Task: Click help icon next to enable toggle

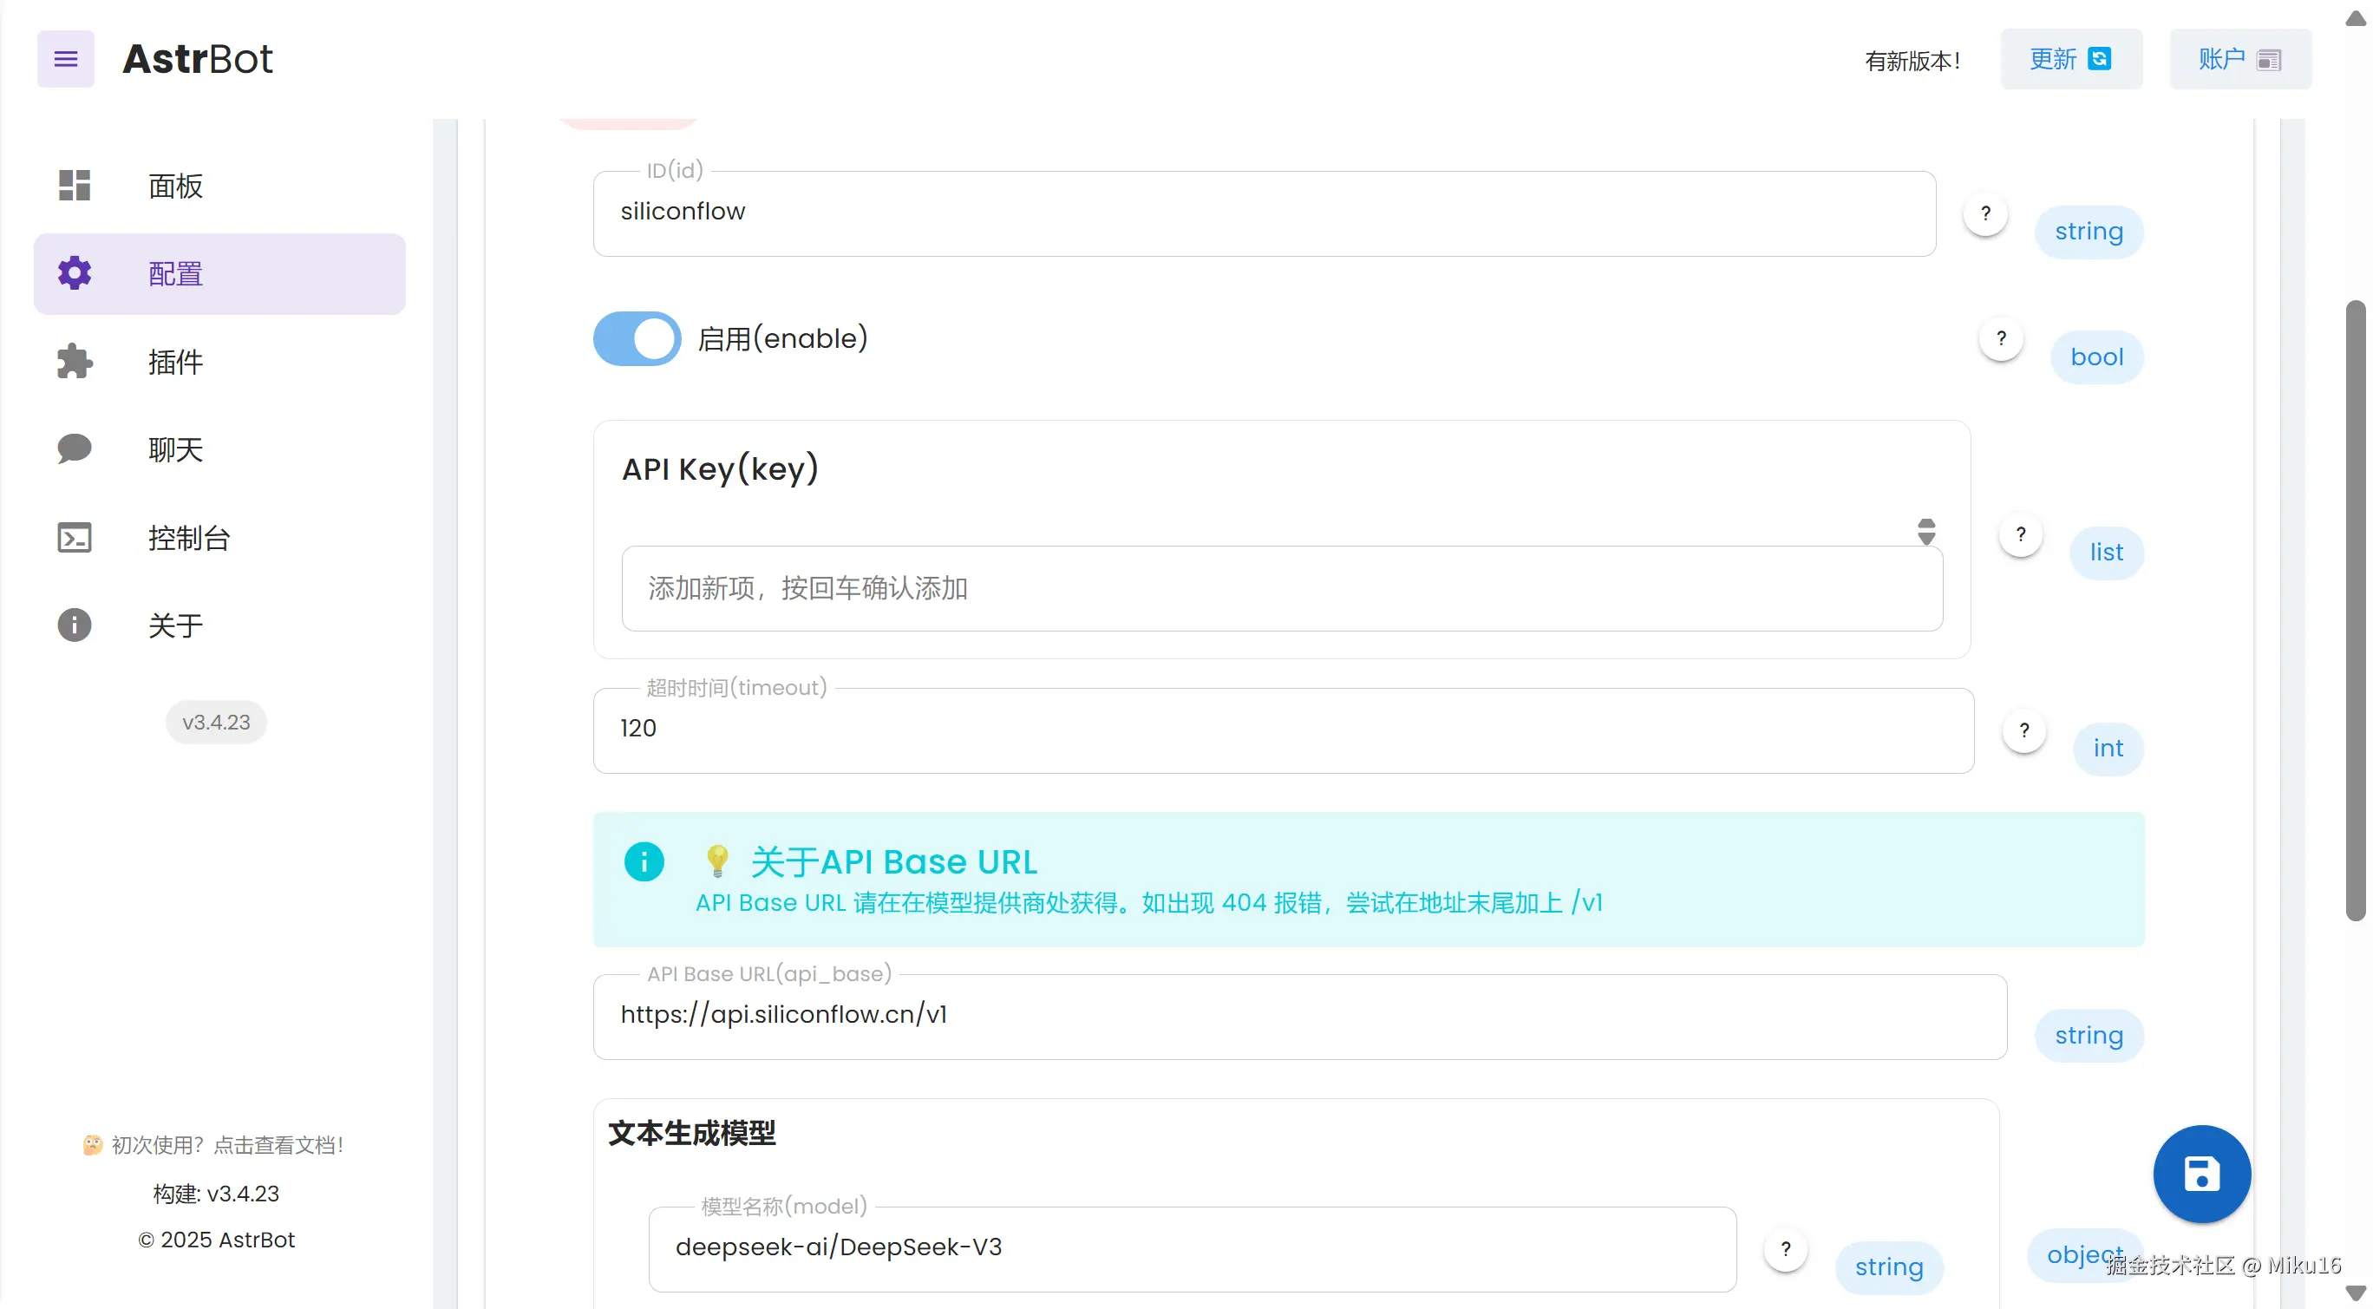Action: 2001,339
